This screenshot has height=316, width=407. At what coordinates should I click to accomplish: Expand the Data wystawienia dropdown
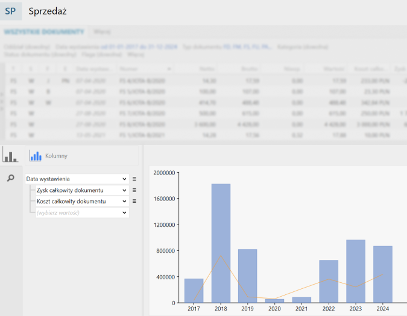coord(124,179)
